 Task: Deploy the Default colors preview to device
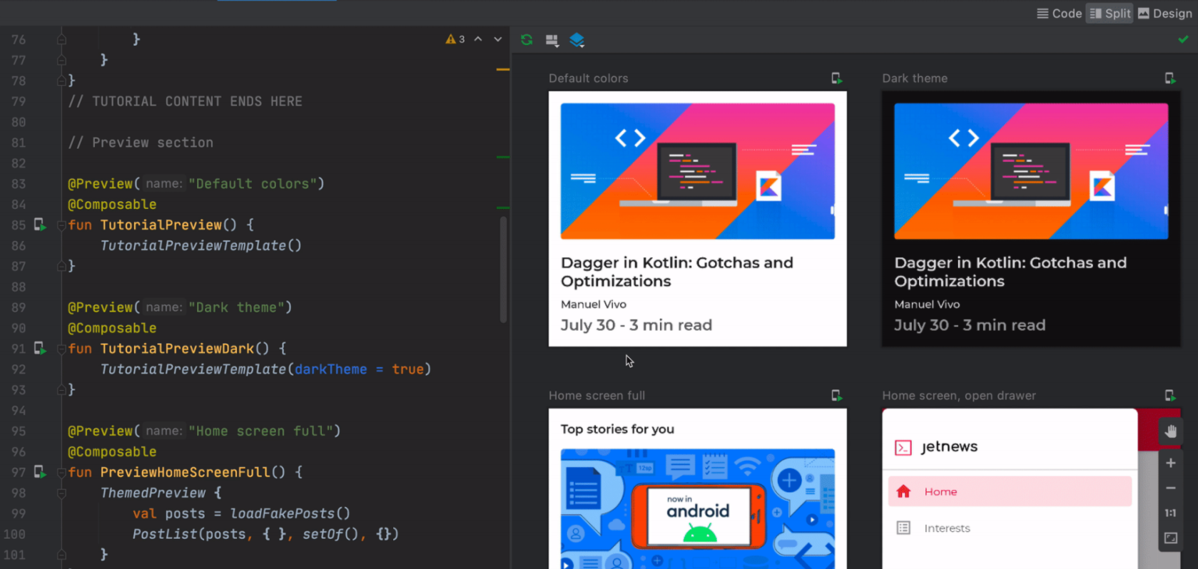click(x=836, y=78)
